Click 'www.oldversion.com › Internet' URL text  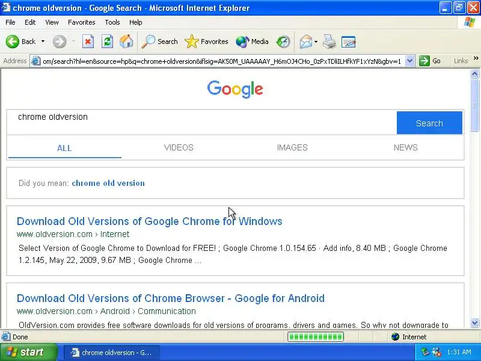(x=73, y=234)
